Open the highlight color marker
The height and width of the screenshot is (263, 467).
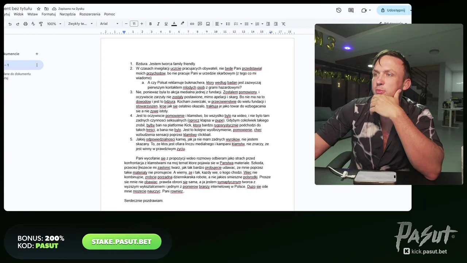tap(182, 24)
